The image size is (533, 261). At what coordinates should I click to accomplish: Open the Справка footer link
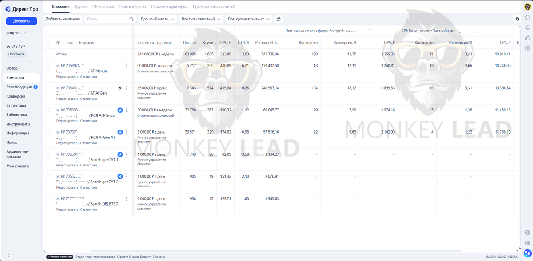coord(159,257)
